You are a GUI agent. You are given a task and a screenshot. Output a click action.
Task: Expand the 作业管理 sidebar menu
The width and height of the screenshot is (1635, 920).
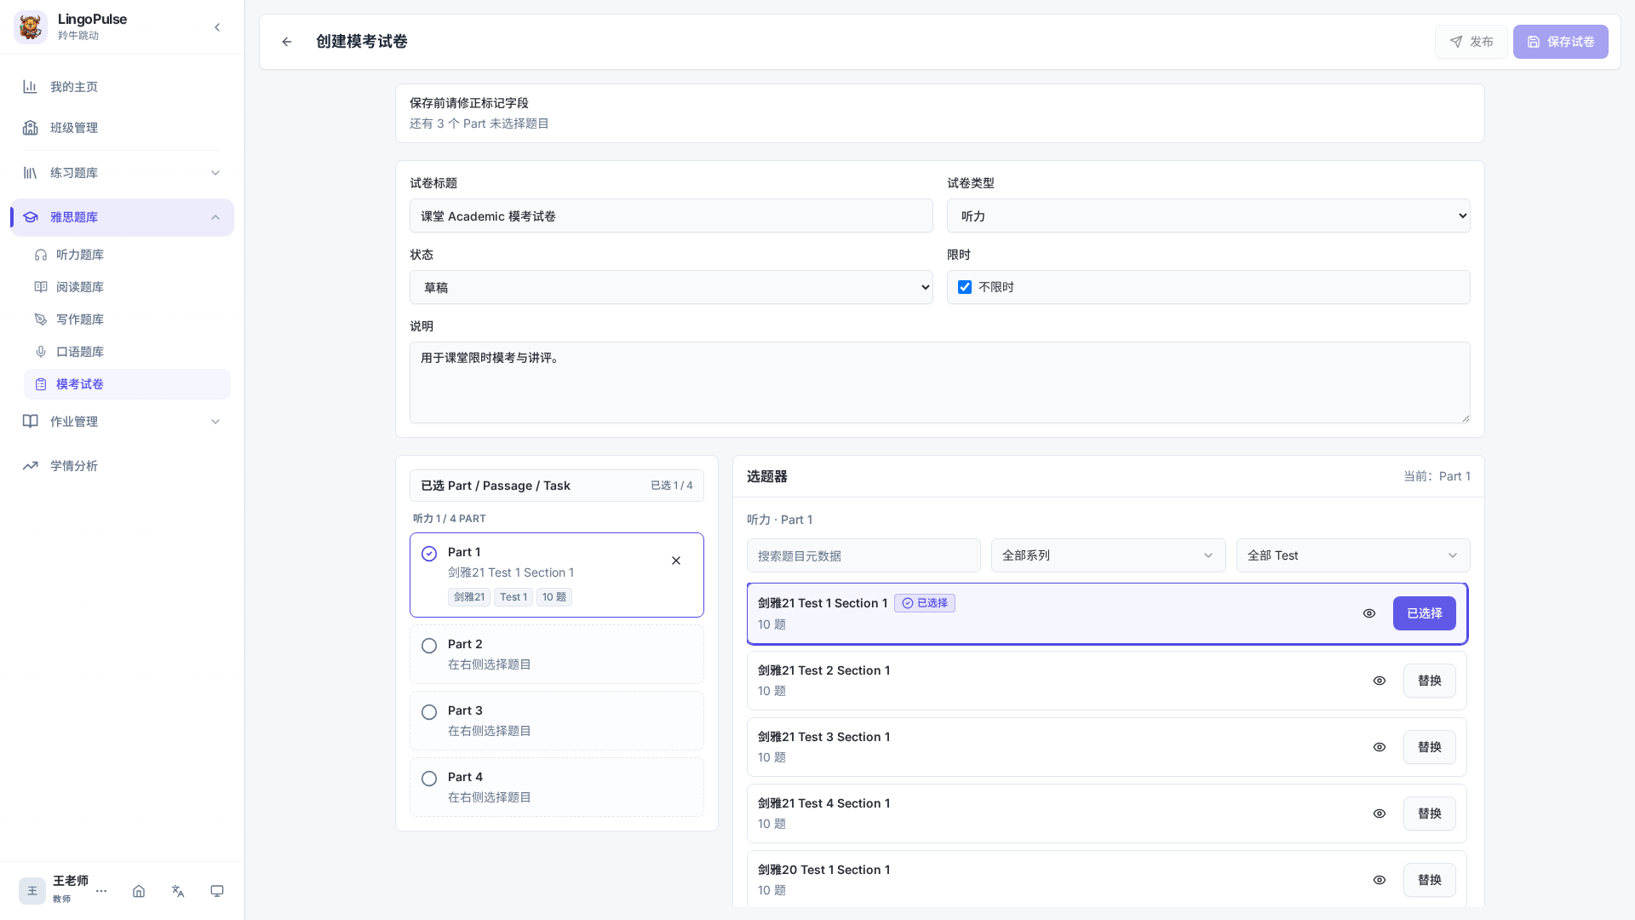tap(122, 422)
